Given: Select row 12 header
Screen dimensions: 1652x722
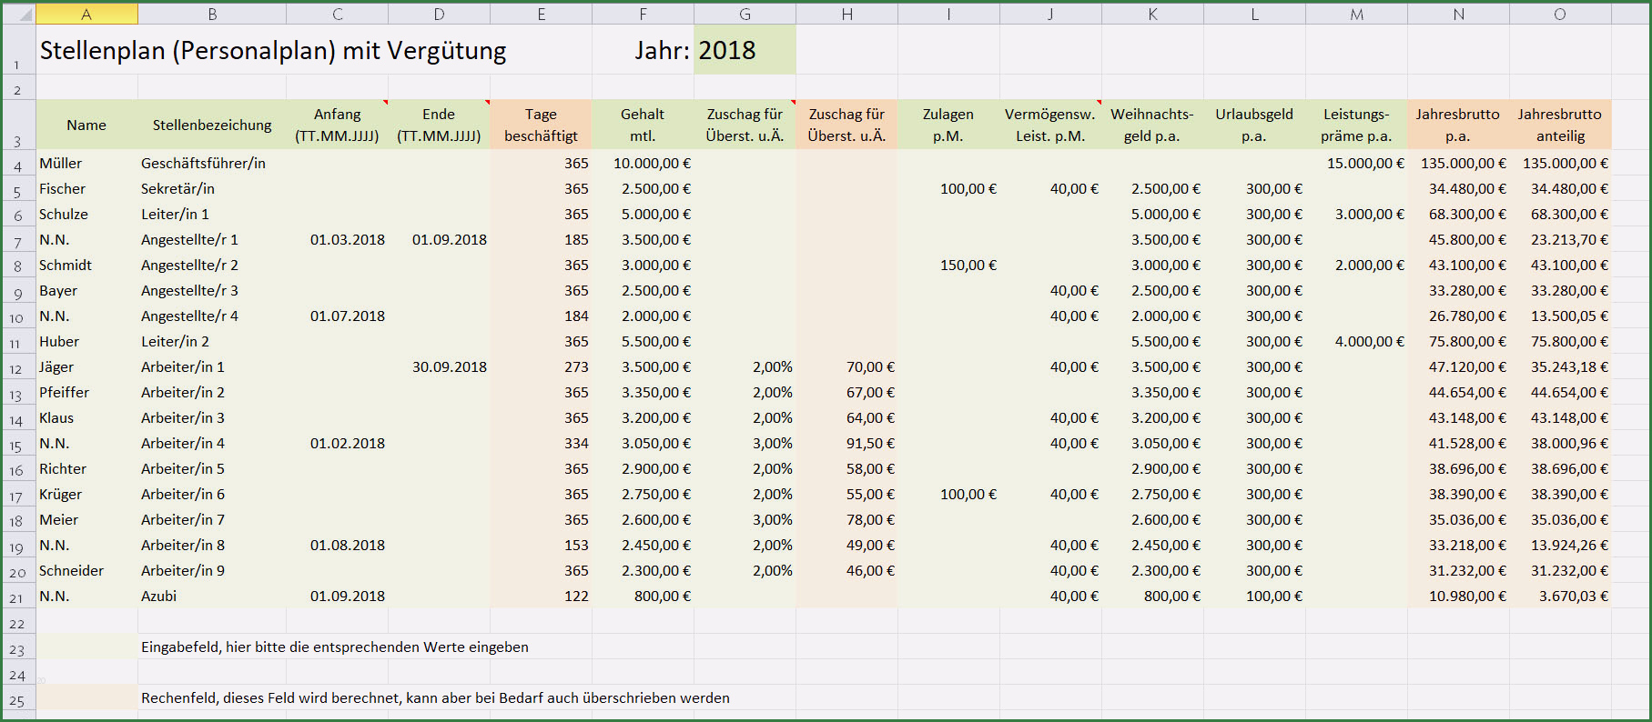Looking at the screenshot, I should 18,367.
